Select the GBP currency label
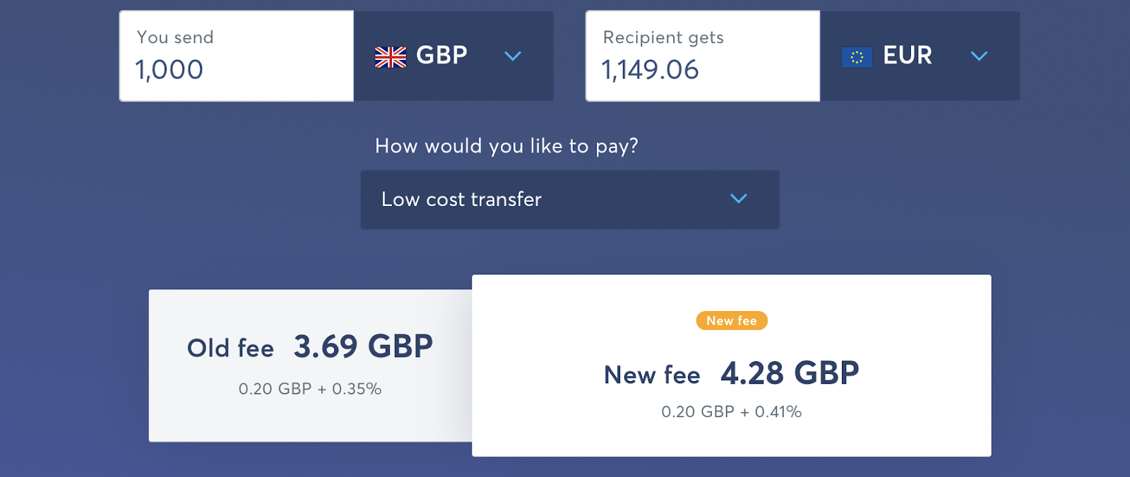1130x477 pixels. [x=441, y=55]
